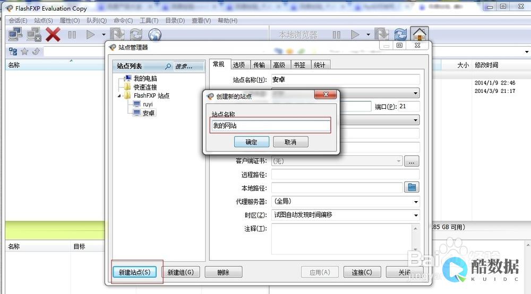Select 我的电脑 in site list
The width and height of the screenshot is (531, 294).
point(145,79)
